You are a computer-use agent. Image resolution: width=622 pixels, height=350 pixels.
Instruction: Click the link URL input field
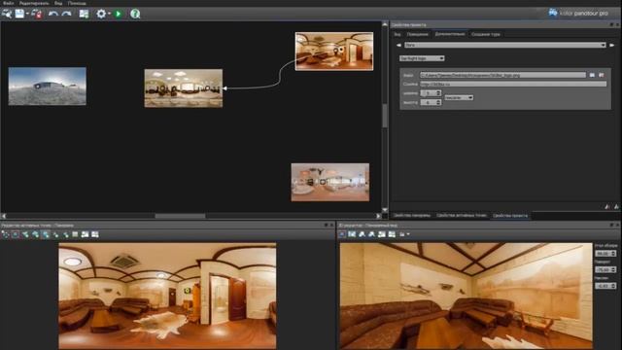point(513,85)
